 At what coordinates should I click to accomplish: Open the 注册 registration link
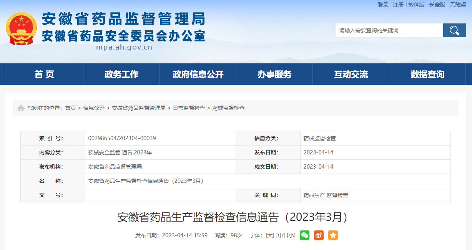(x=397, y=5)
